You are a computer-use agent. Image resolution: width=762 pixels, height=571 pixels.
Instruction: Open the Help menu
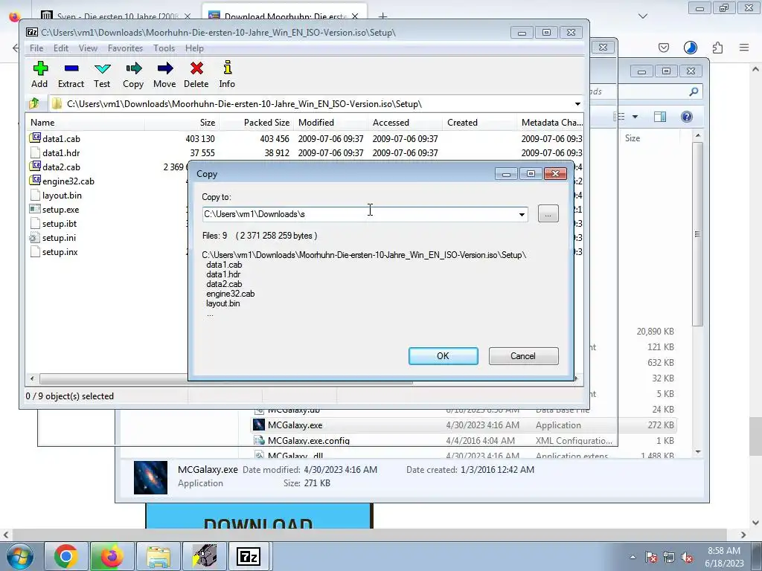(x=194, y=48)
